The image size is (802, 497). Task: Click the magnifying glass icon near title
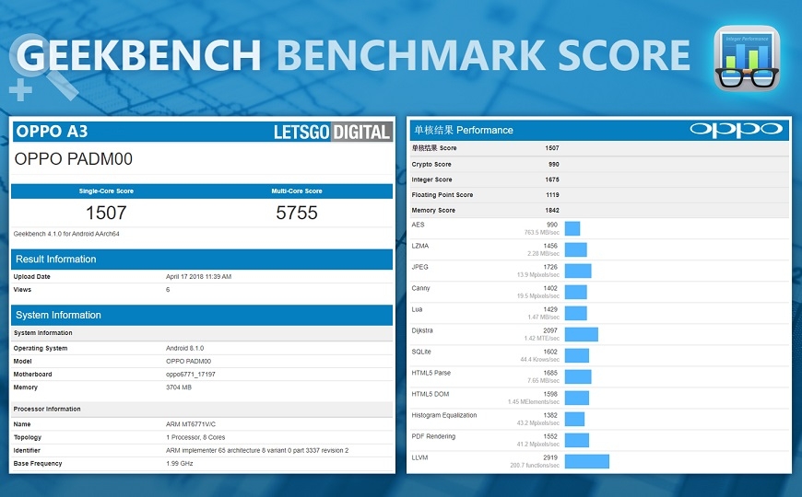point(43,66)
